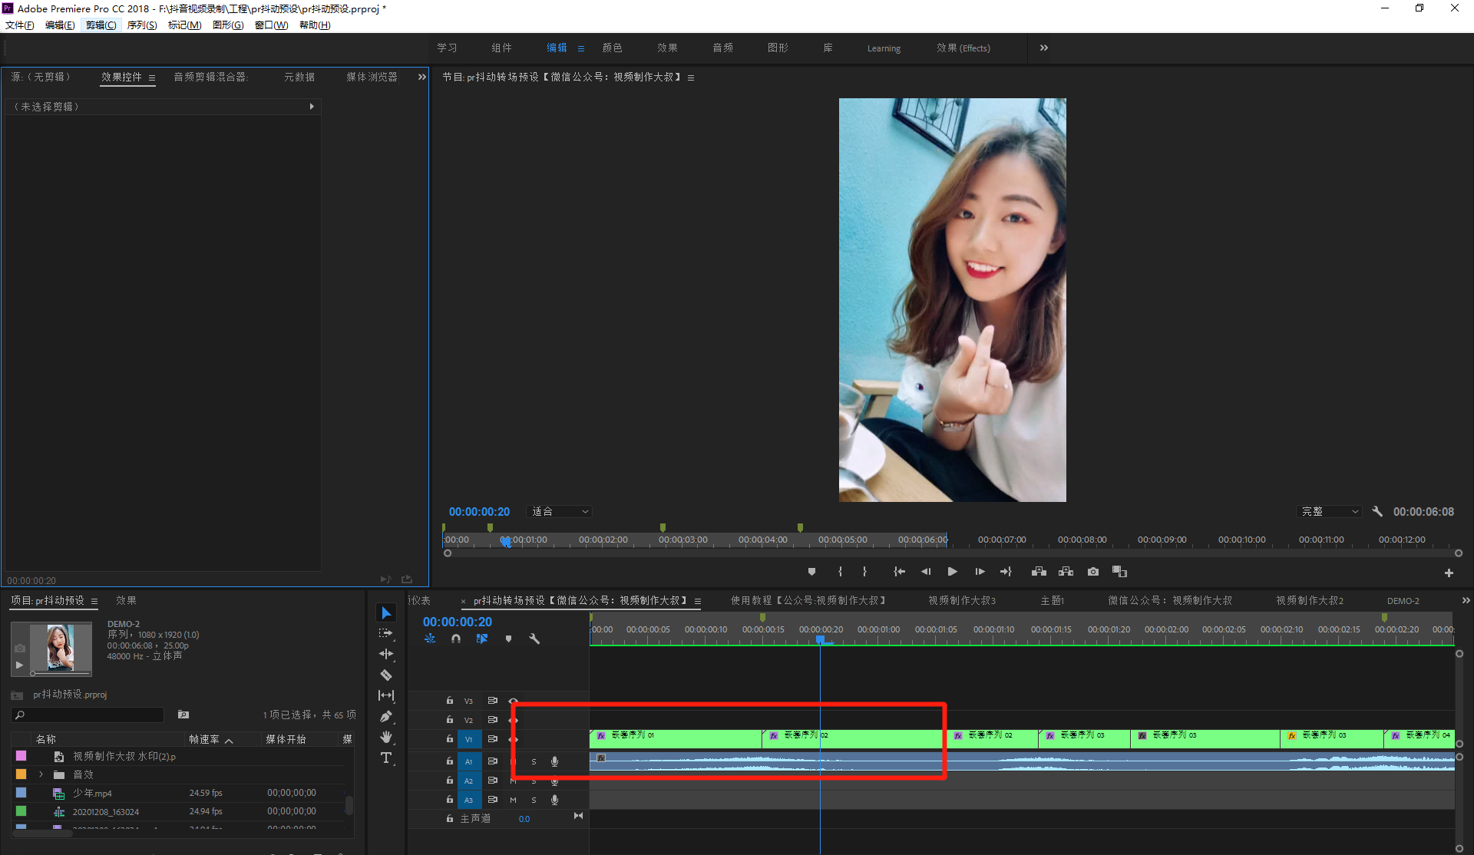Select Track Select Forward tool
This screenshot has width=1474, height=855.
pyautogui.click(x=386, y=633)
